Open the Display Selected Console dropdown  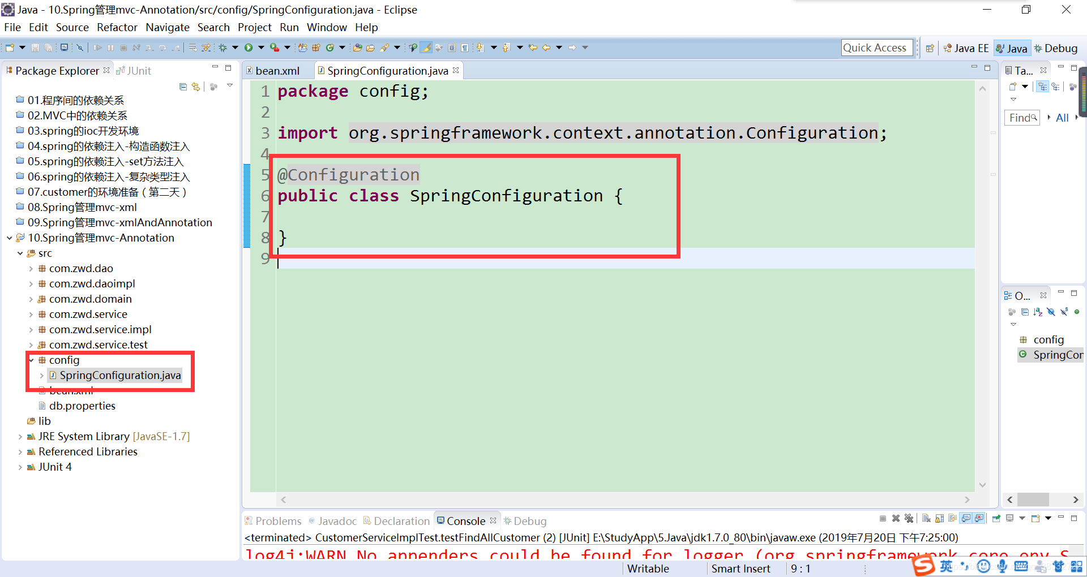[1022, 518]
